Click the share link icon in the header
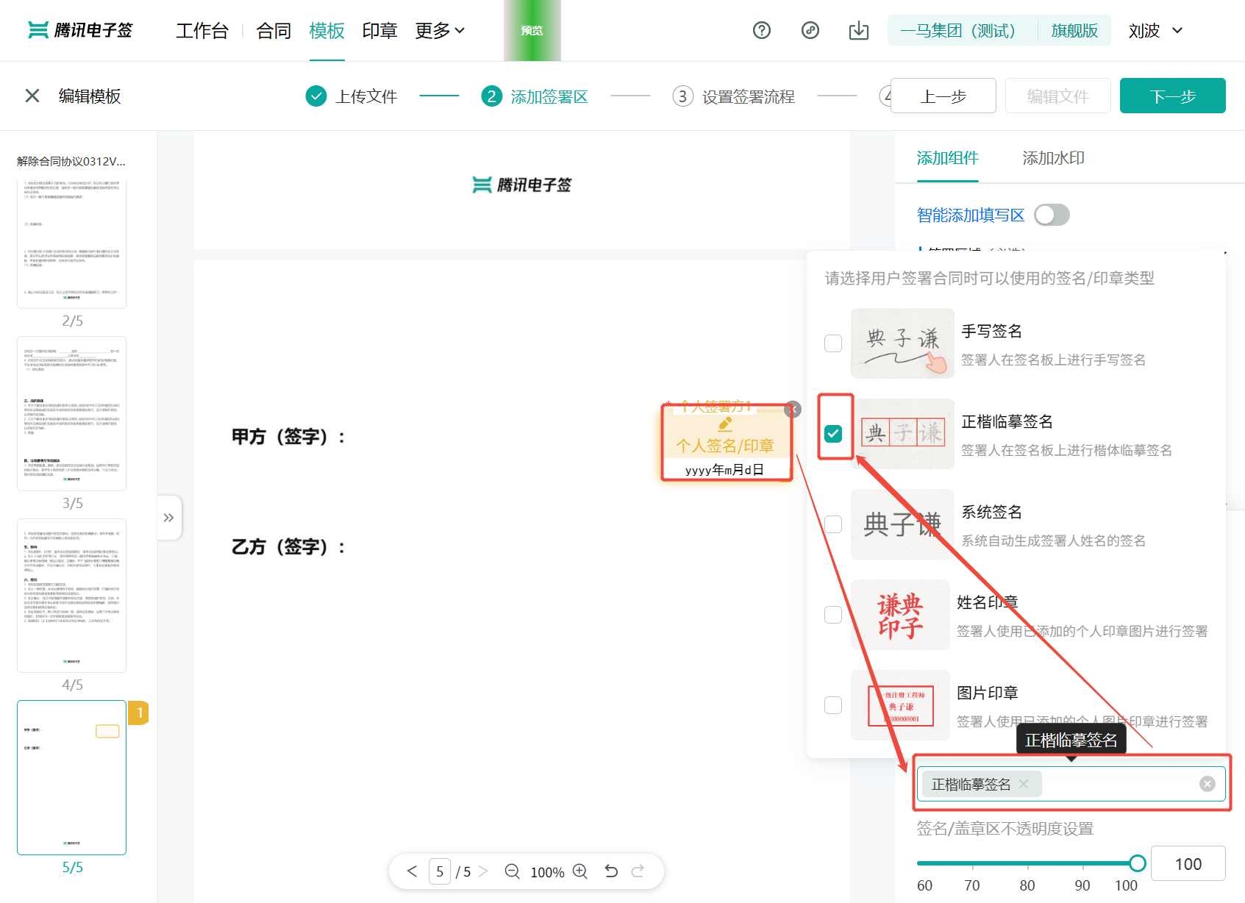The width and height of the screenshot is (1245, 903). tap(810, 30)
